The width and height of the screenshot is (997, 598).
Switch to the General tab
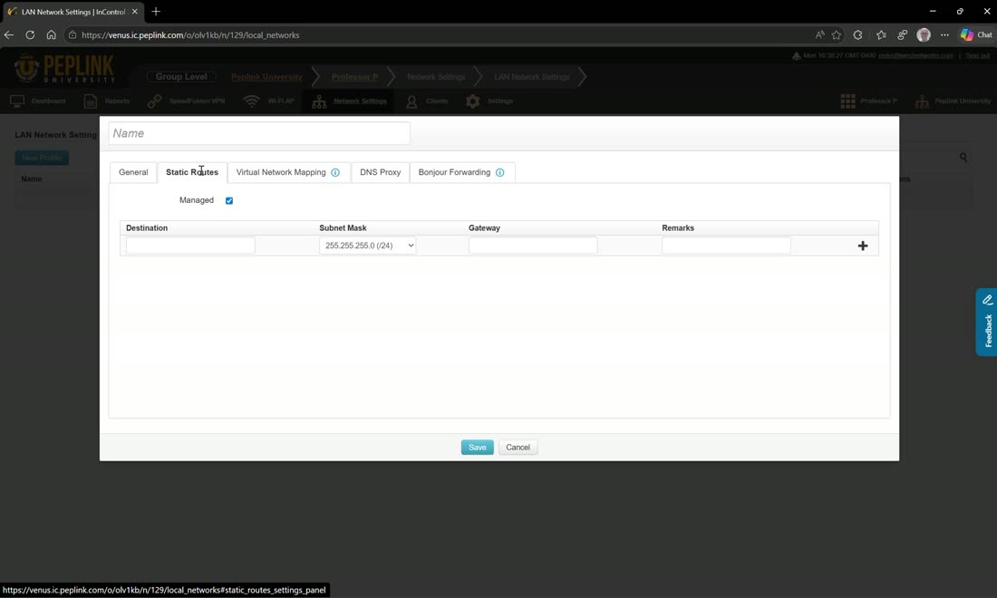133,172
